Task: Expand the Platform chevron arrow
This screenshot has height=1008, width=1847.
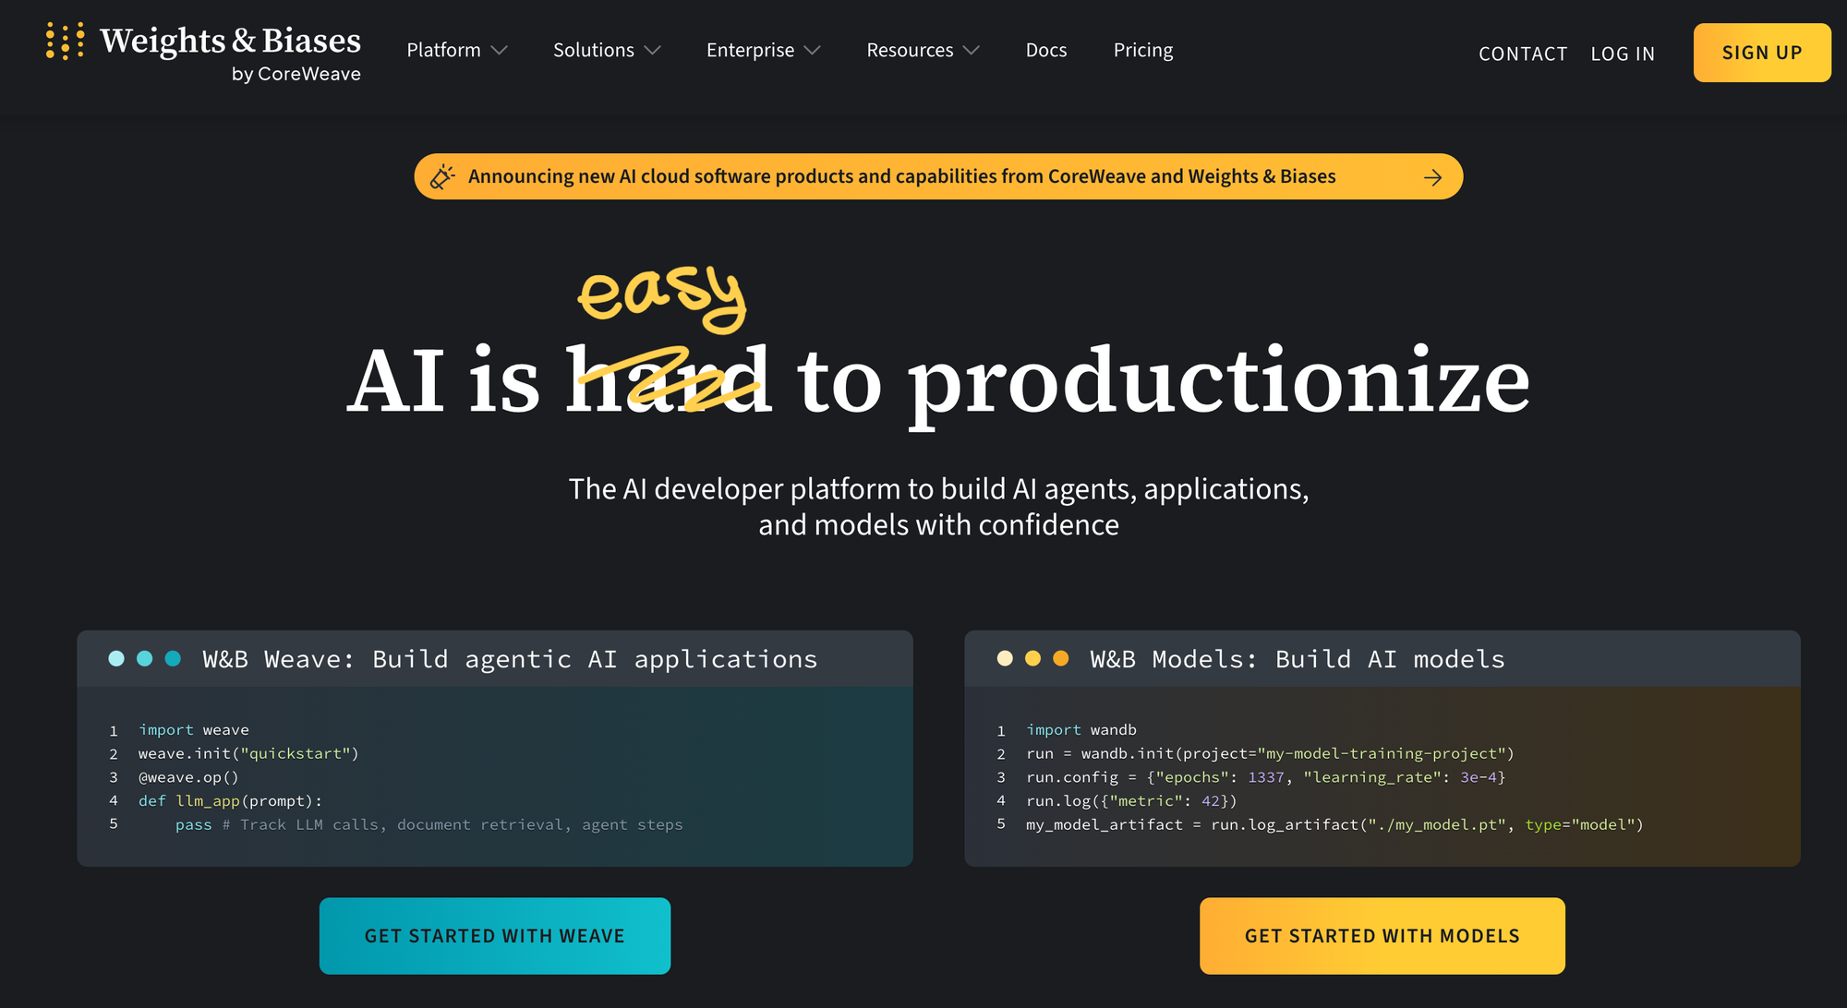Action: [500, 51]
